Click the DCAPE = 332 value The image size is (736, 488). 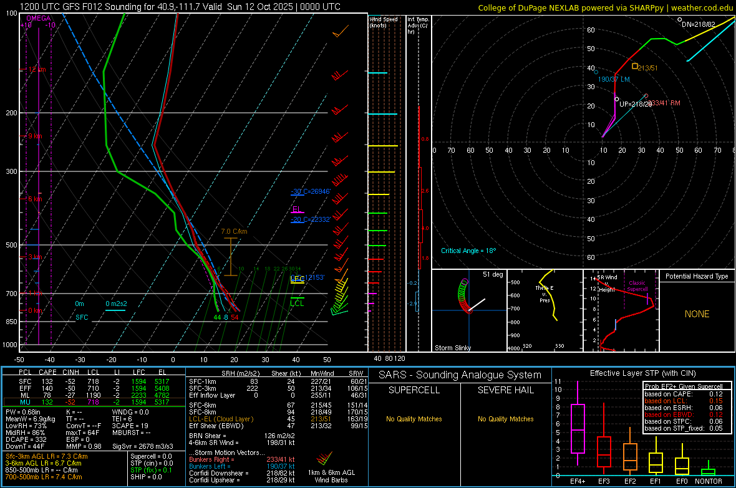tap(26, 439)
